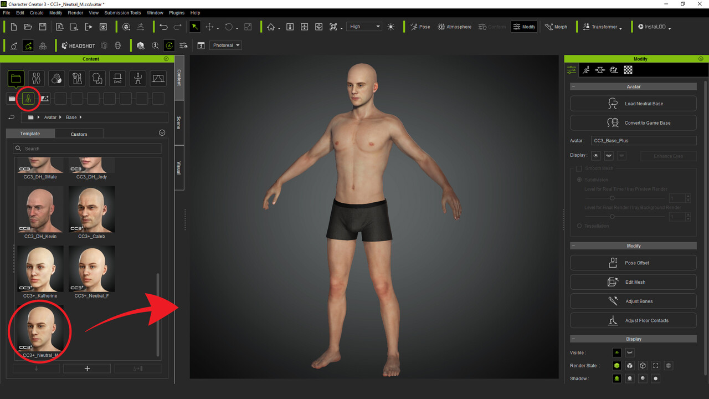This screenshot has height=399, width=709.
Task: Select the first green Shadow option
Action: coord(616,378)
